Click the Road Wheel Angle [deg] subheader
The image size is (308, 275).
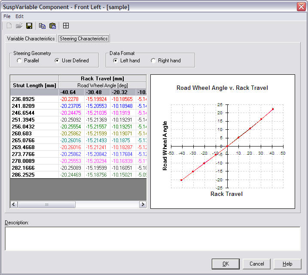pos(102,86)
